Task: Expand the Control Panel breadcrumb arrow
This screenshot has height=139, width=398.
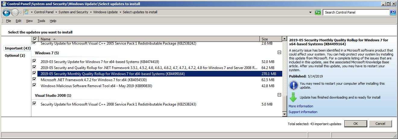Action: pyautogui.click(x=56, y=12)
